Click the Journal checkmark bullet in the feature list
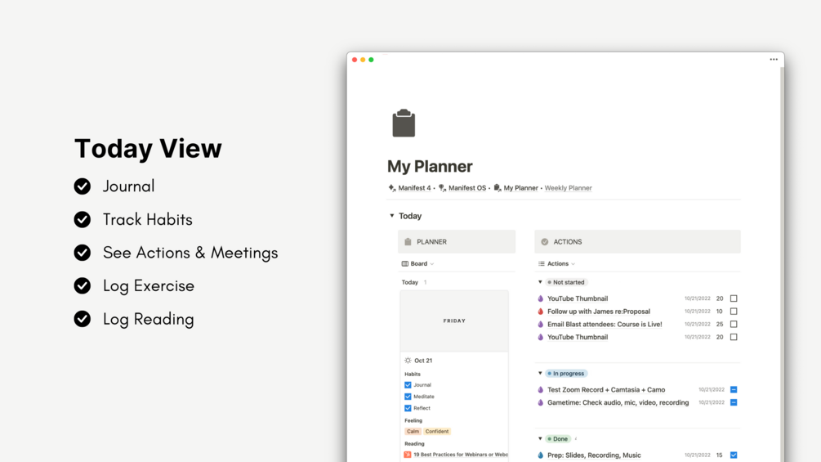The width and height of the screenshot is (821, 462). [83, 186]
